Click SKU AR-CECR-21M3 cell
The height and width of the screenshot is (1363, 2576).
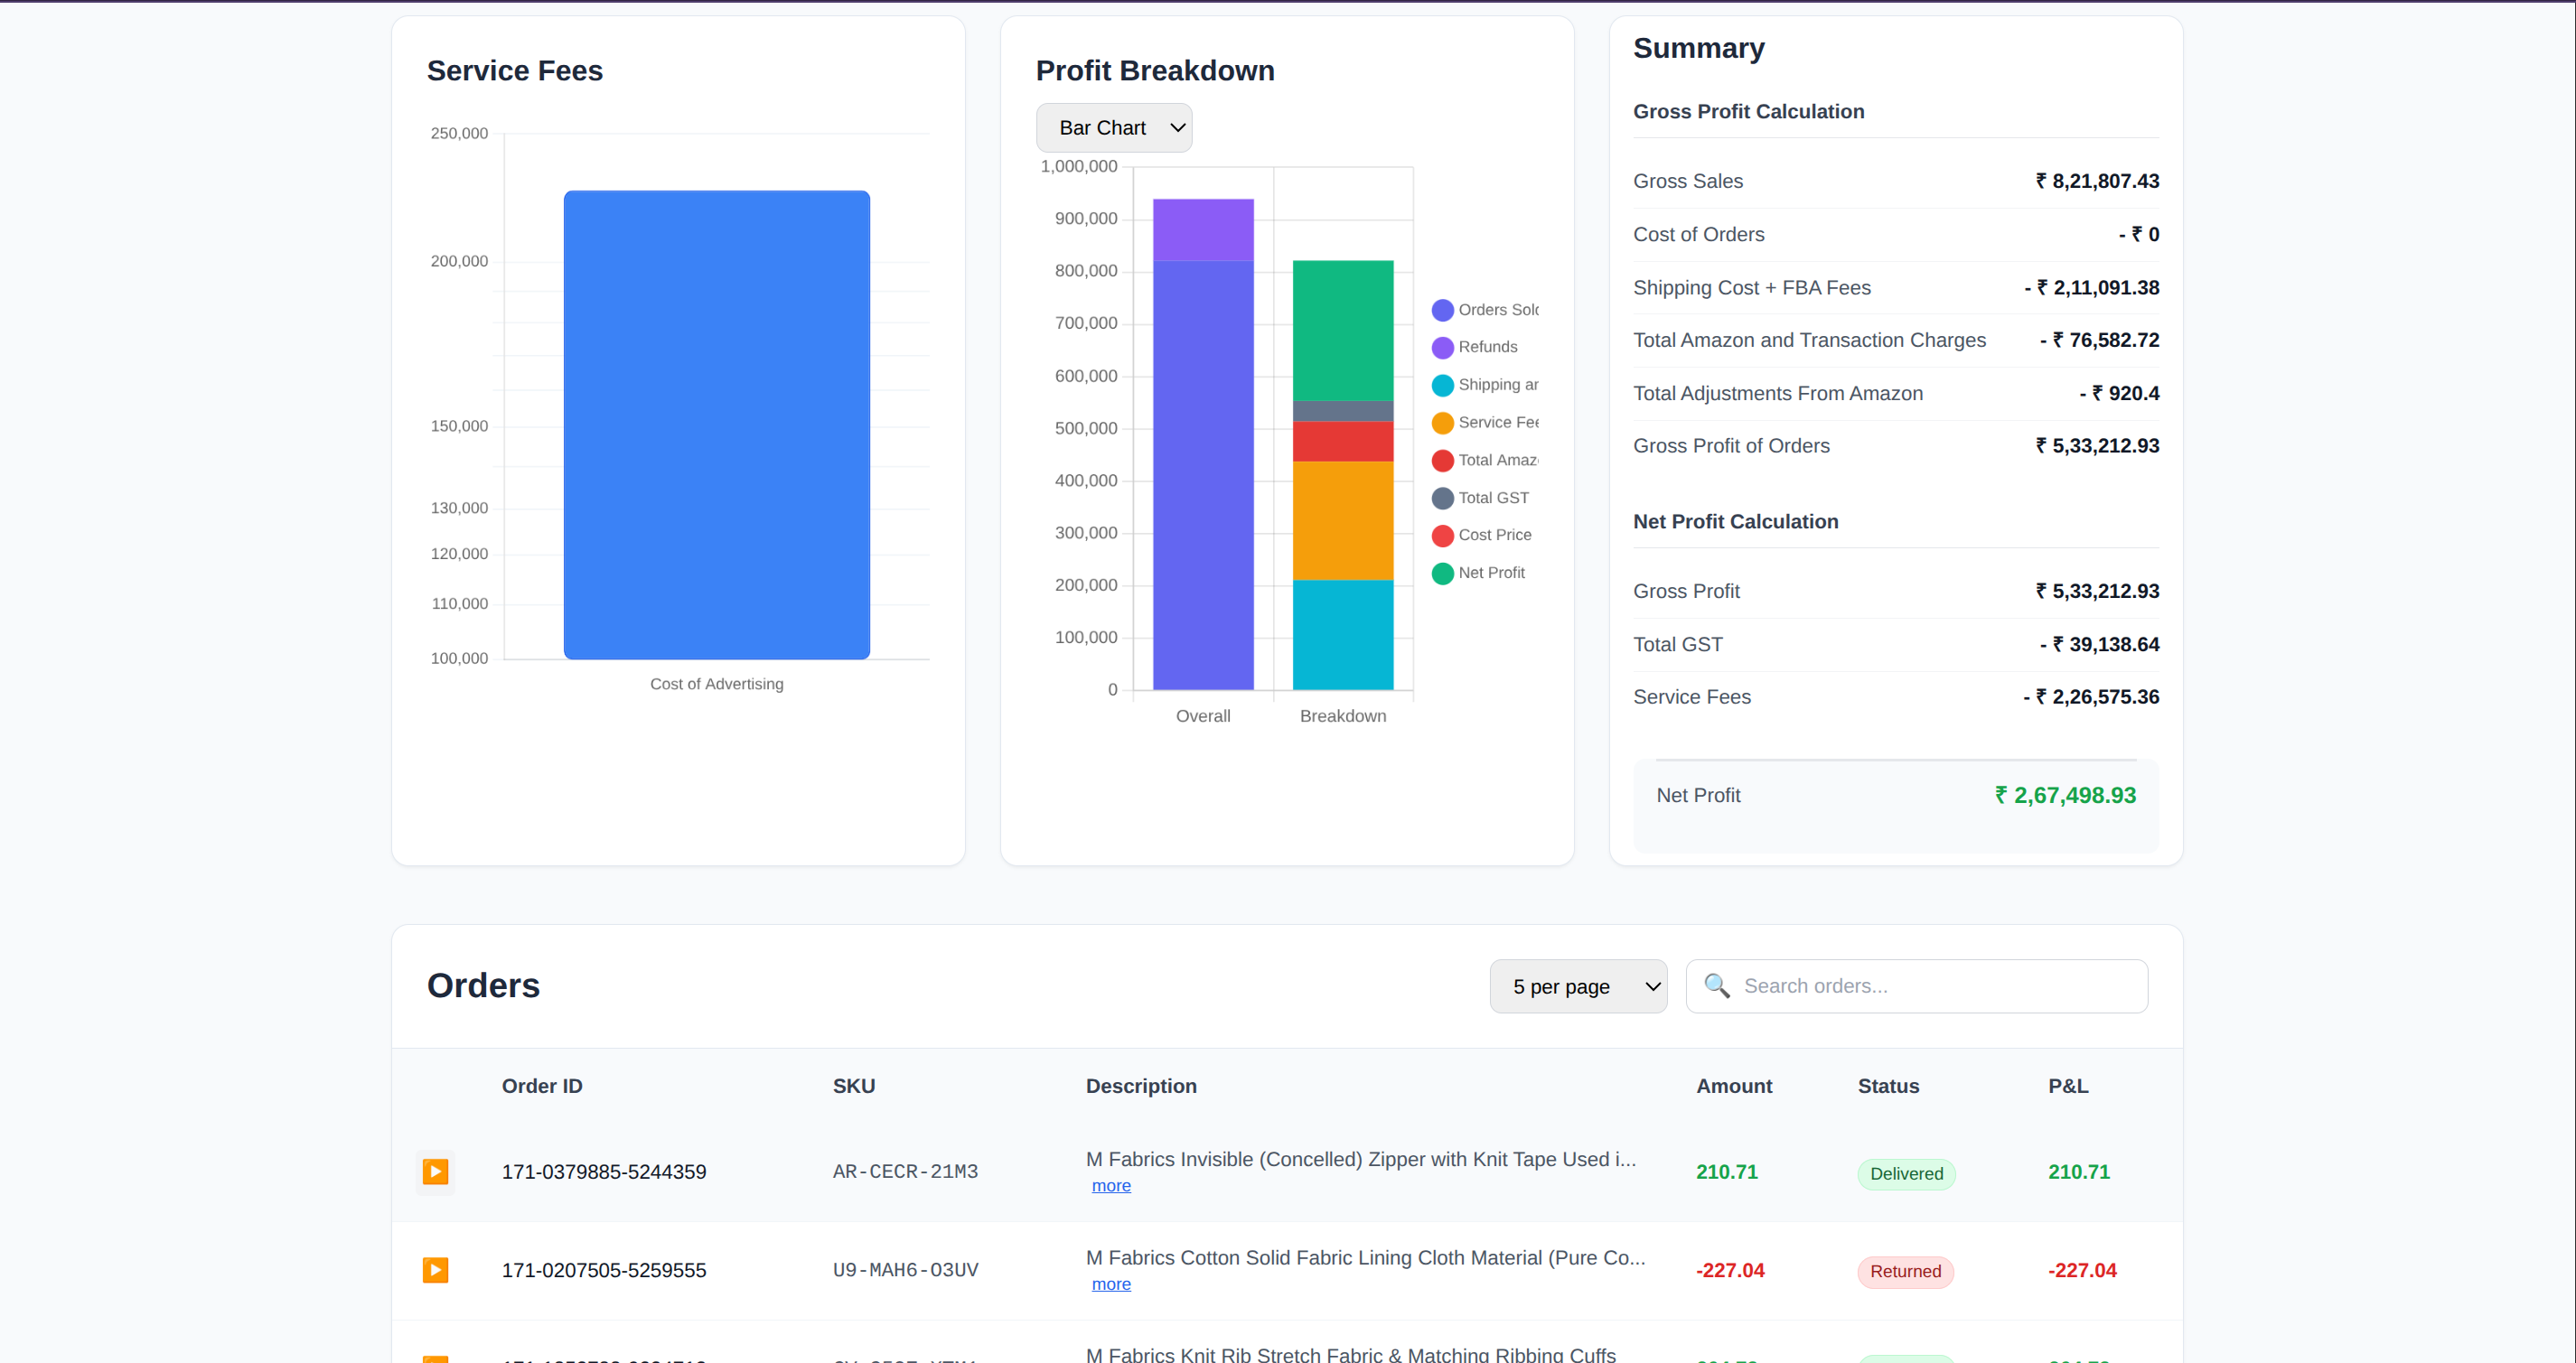click(x=905, y=1172)
